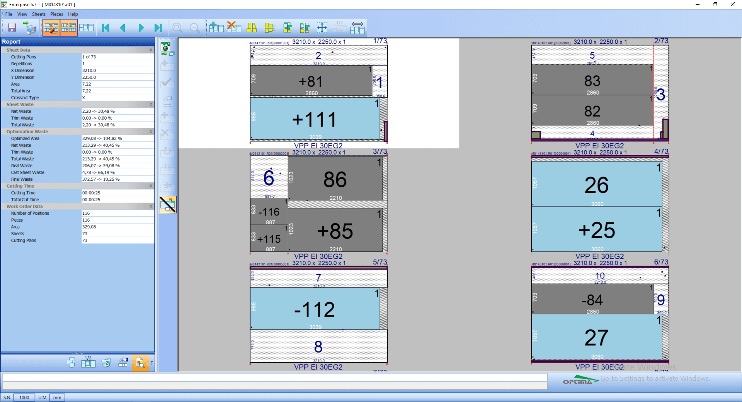Click the move crosshair arrows icon
Viewport: 742px width, 402px height.
pyautogui.click(x=322, y=27)
